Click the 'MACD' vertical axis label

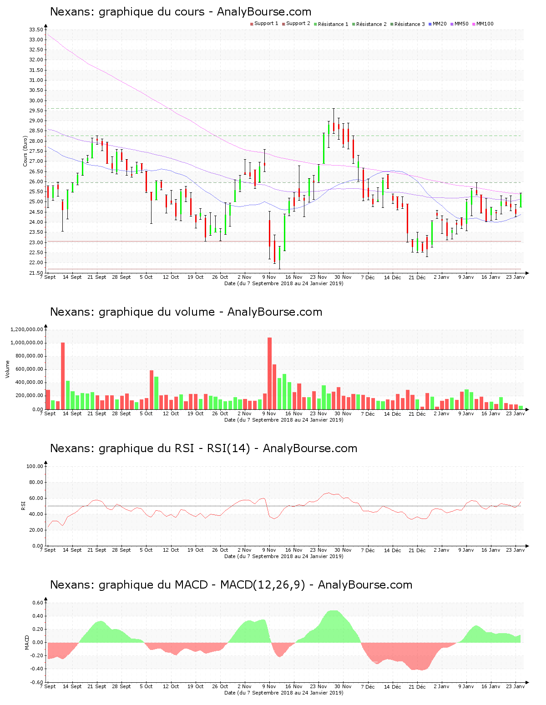click(x=27, y=642)
